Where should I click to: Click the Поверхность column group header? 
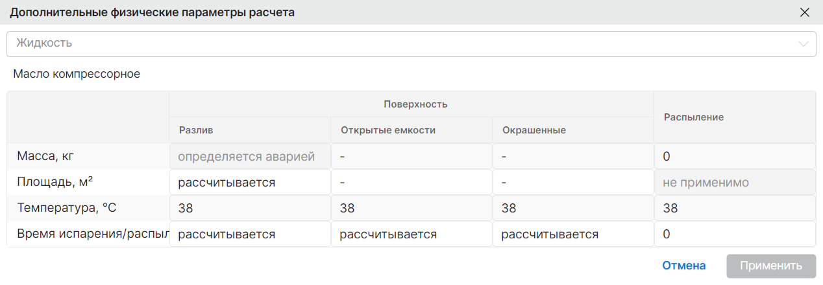(x=415, y=104)
